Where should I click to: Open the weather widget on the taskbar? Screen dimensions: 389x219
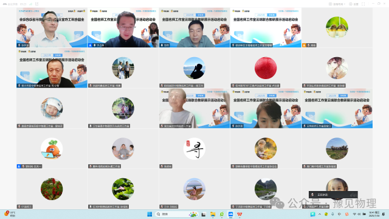pyautogui.click(x=10, y=214)
